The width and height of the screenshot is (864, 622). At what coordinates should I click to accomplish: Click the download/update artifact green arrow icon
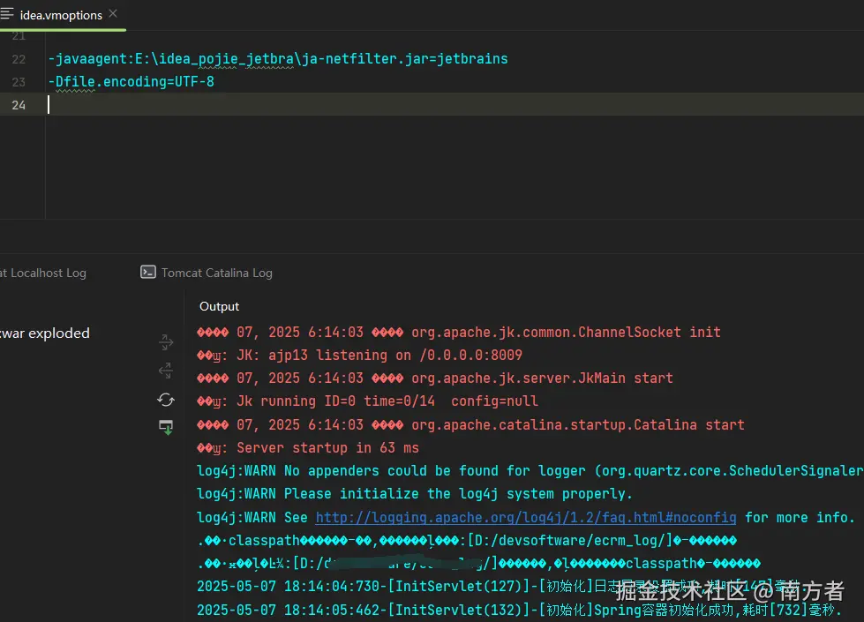tap(165, 428)
